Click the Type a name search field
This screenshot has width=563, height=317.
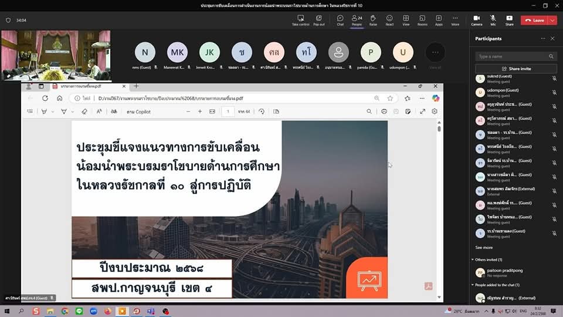click(x=515, y=56)
